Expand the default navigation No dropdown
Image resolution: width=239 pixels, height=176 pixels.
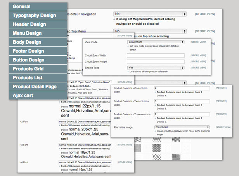tap(152, 13)
